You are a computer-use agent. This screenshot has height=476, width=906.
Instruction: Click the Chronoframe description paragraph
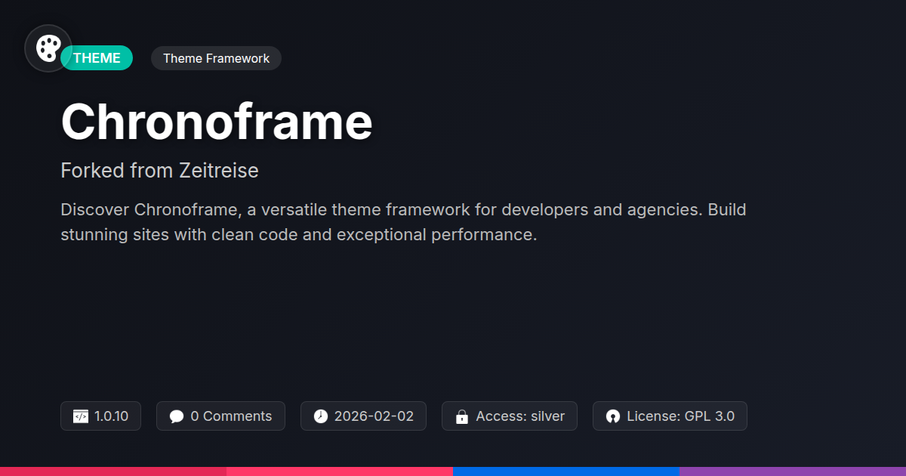(x=403, y=222)
